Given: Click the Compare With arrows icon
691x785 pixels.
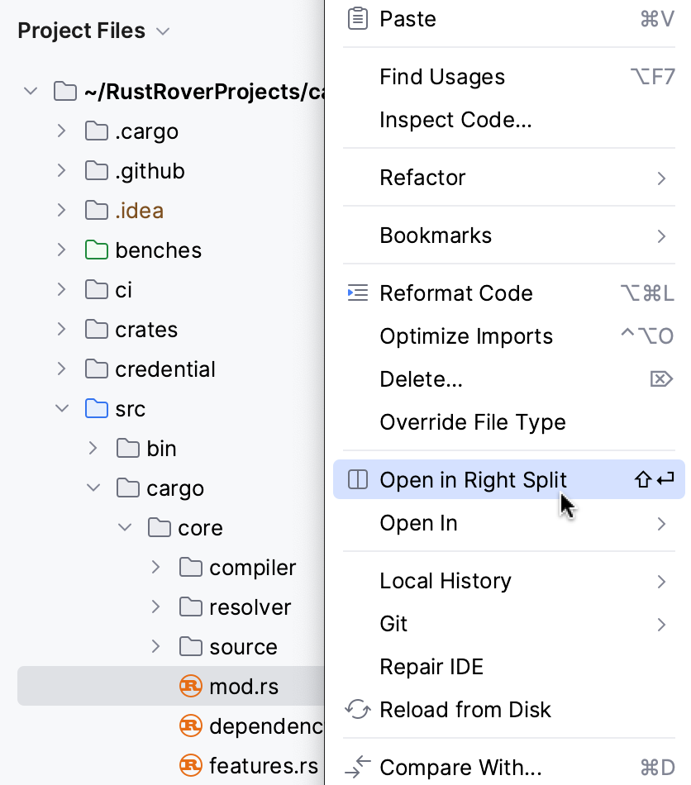Looking at the screenshot, I should coord(357,768).
